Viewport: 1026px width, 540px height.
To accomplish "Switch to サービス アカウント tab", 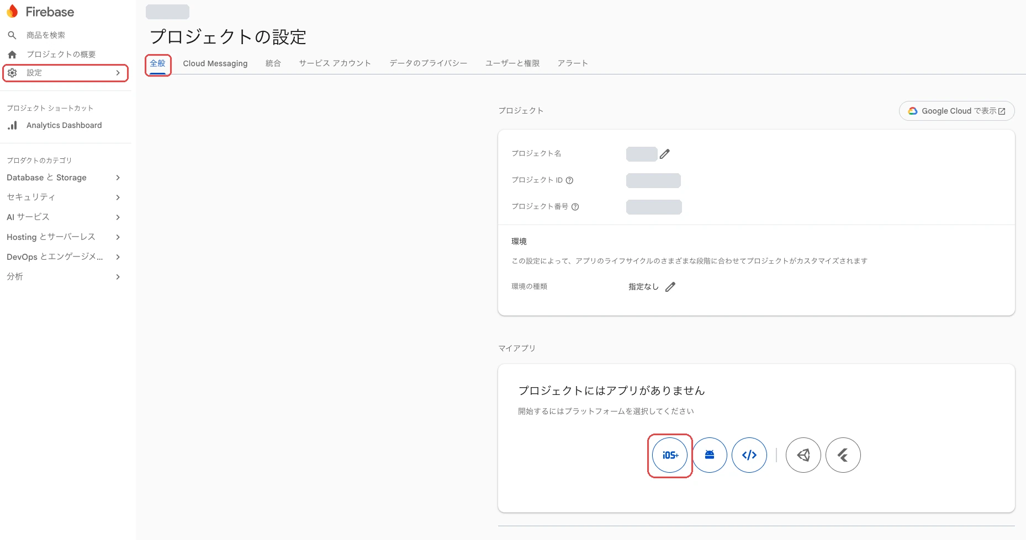I will click(x=335, y=63).
